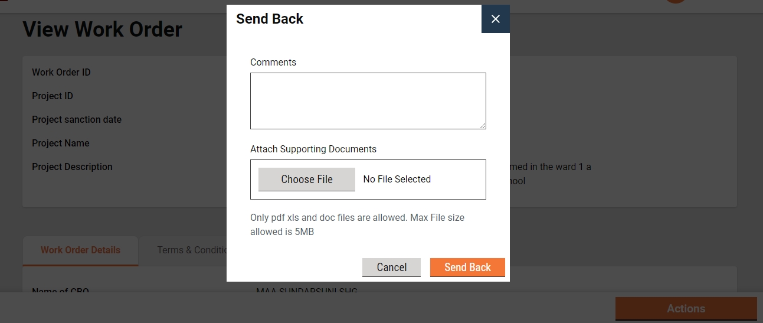Screen dimensions: 763x323
Task: Click the Attach Supporting Documents label
Action: [x=313, y=149]
